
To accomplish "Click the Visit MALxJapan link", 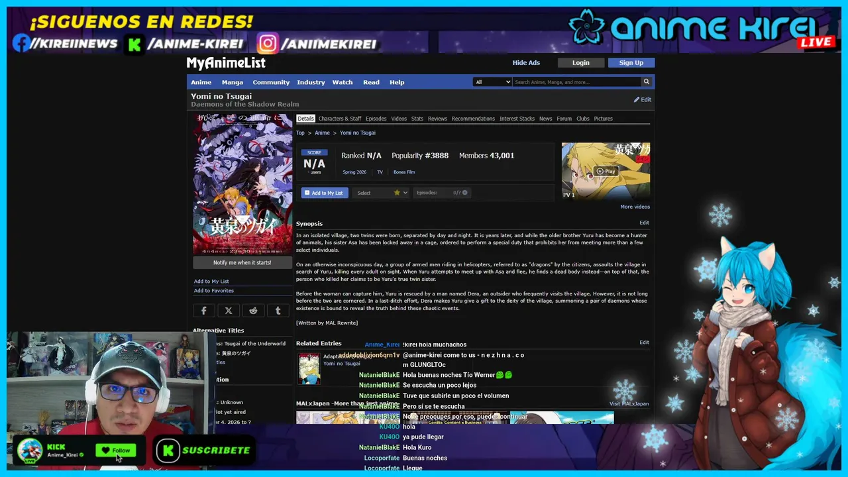I will (629, 403).
